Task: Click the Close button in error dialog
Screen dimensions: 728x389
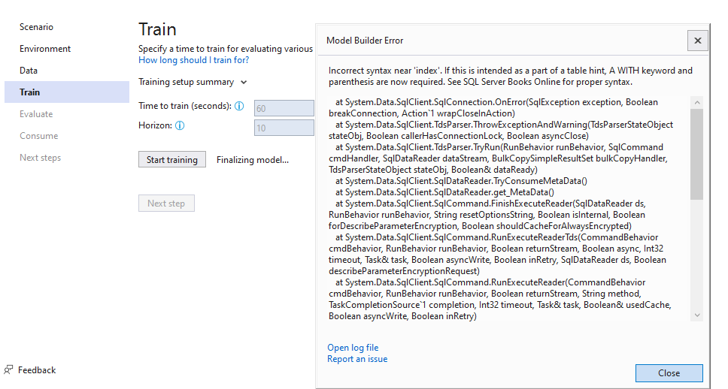Action: (669, 372)
